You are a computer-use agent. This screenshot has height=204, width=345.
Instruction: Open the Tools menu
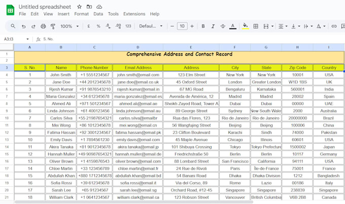point(113,14)
